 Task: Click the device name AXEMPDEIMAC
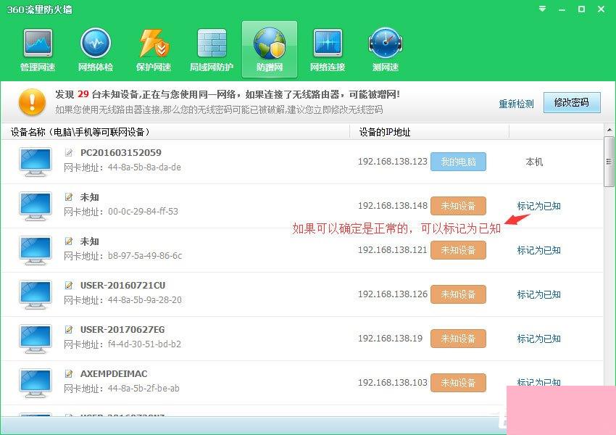tap(114, 373)
